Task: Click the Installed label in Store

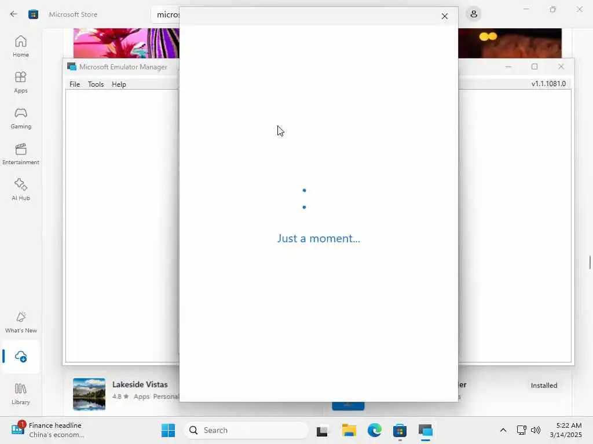Action: click(544, 386)
